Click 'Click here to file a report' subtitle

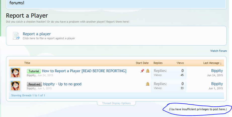pos(49,38)
